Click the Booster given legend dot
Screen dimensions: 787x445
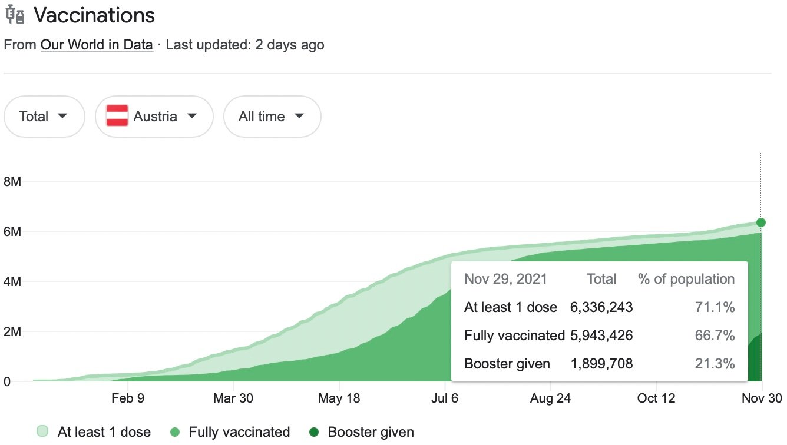pos(313,432)
